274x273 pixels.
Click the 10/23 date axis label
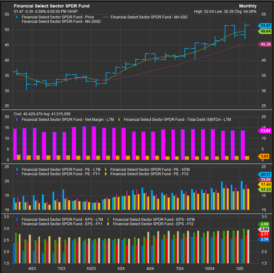point(91,269)
